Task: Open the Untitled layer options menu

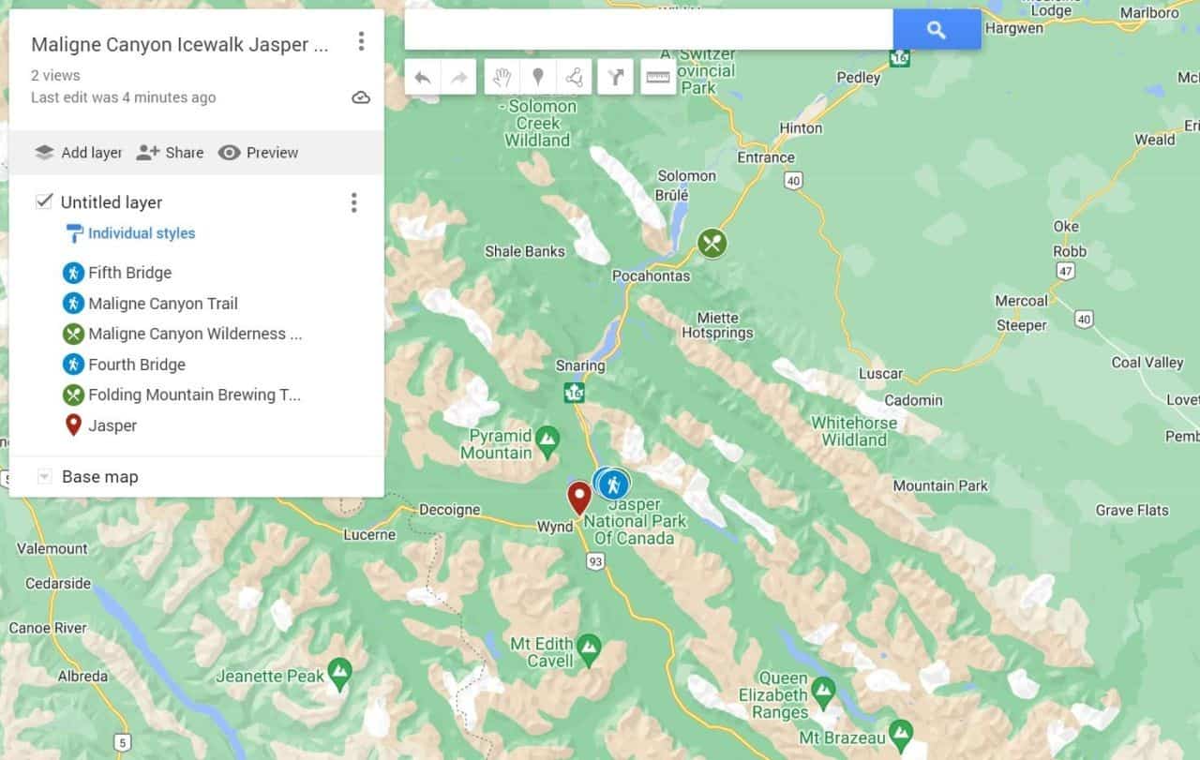Action: click(353, 202)
